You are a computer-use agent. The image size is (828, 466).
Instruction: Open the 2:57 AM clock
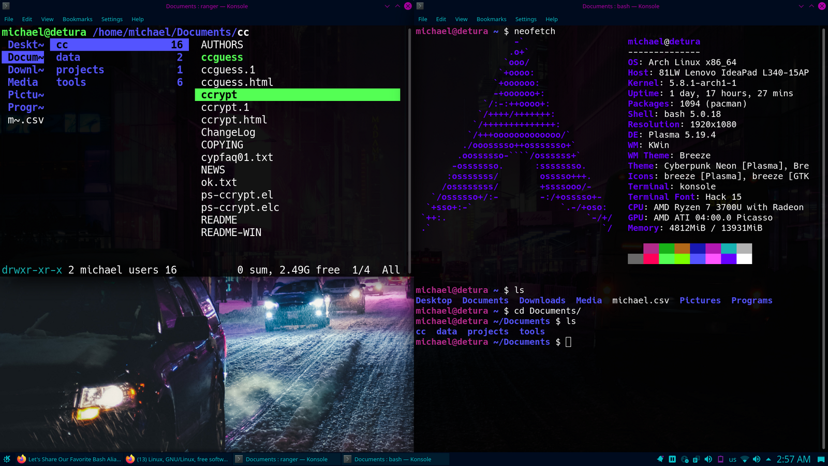[x=793, y=459]
